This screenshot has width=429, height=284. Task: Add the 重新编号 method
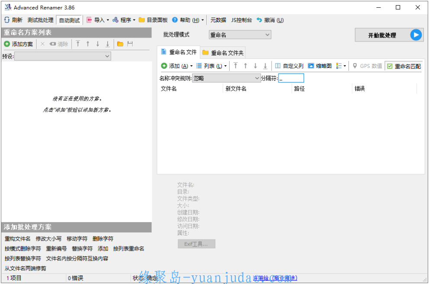[56, 249]
